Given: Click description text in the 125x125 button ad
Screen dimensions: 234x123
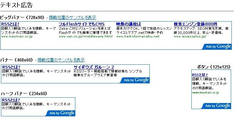Looking at the screenshot, I should pyautogui.click(x=210, y=84).
